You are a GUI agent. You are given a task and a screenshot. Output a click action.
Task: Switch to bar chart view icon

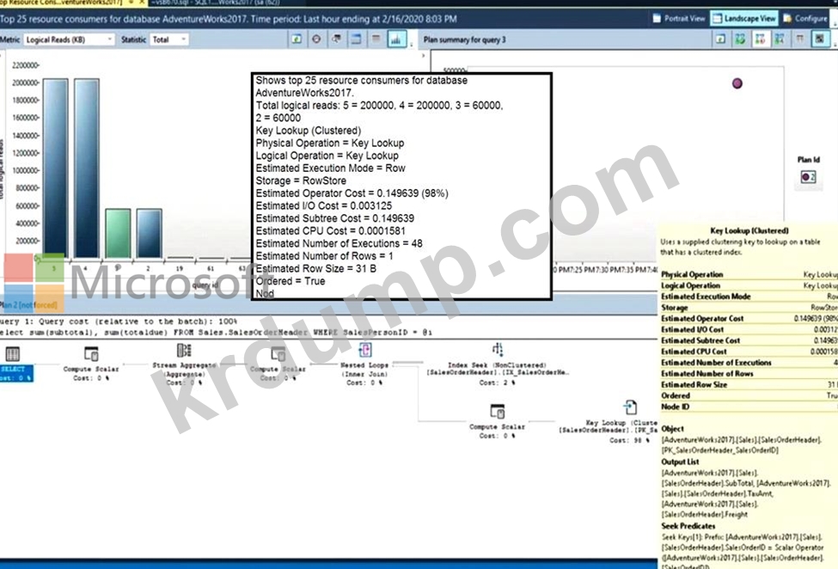[x=396, y=40]
